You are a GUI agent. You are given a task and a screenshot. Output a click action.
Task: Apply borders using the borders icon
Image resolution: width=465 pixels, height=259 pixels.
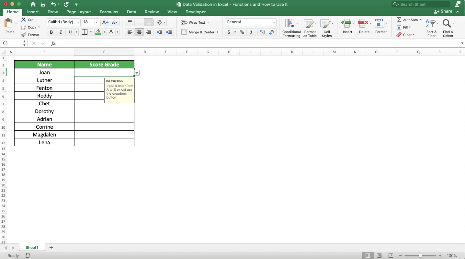point(85,32)
